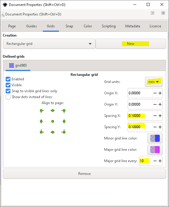This screenshot has width=169, height=207.
Task: Open the Major grid line color swatch
Action: click(155, 150)
